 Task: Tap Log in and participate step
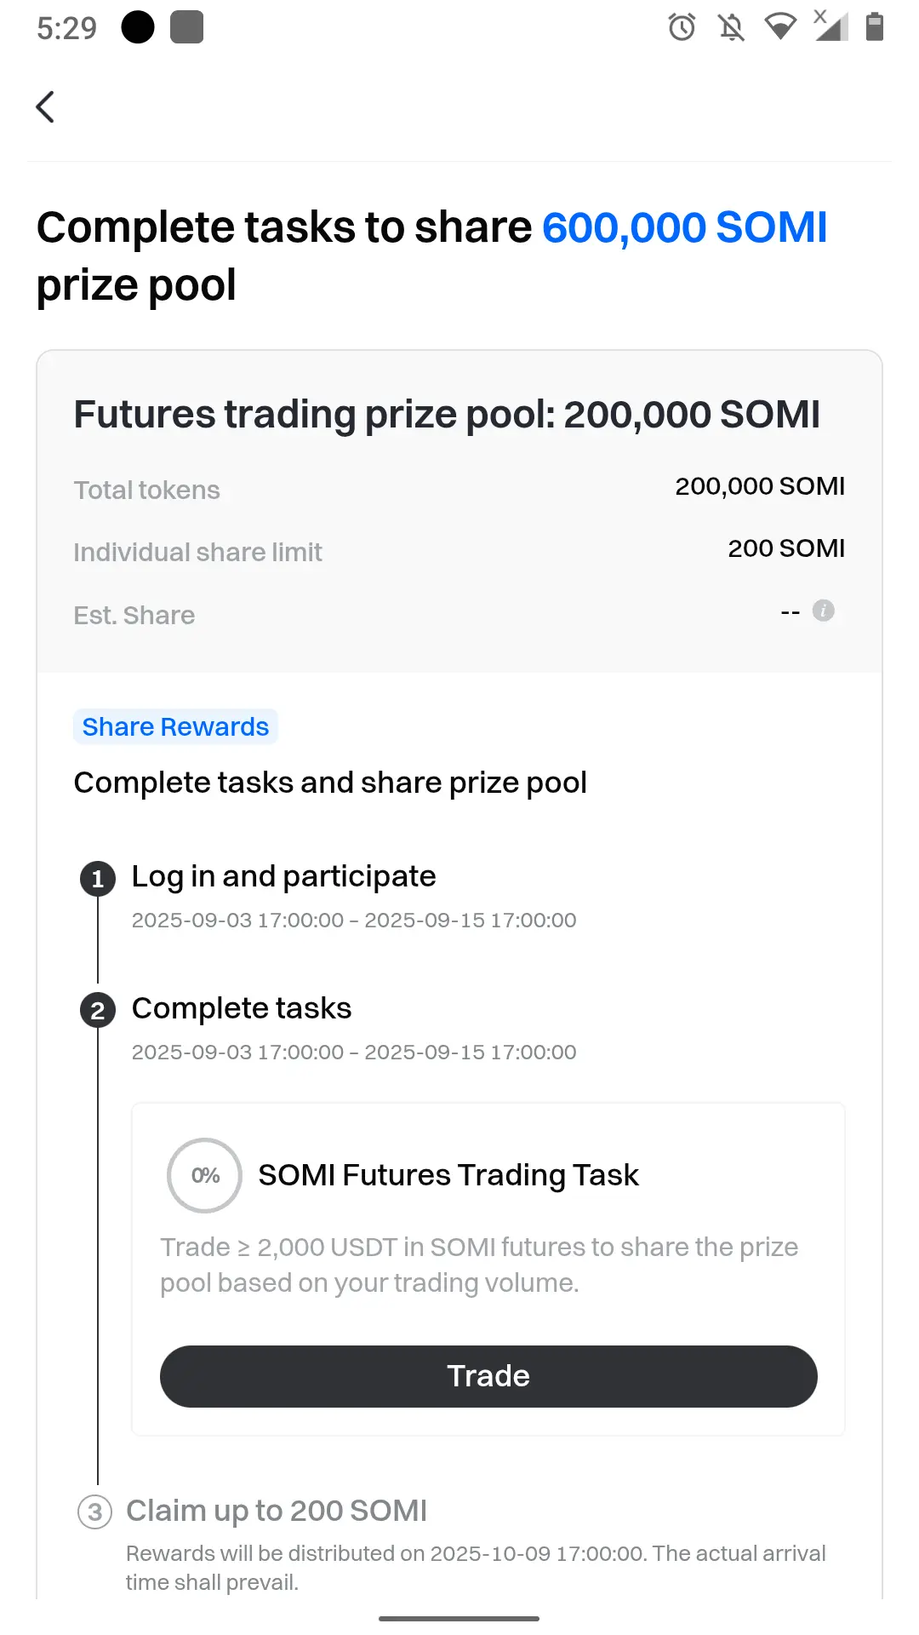click(283, 876)
